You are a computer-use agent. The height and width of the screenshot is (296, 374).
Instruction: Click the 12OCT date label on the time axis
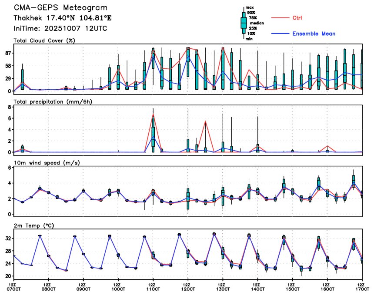point(188,289)
